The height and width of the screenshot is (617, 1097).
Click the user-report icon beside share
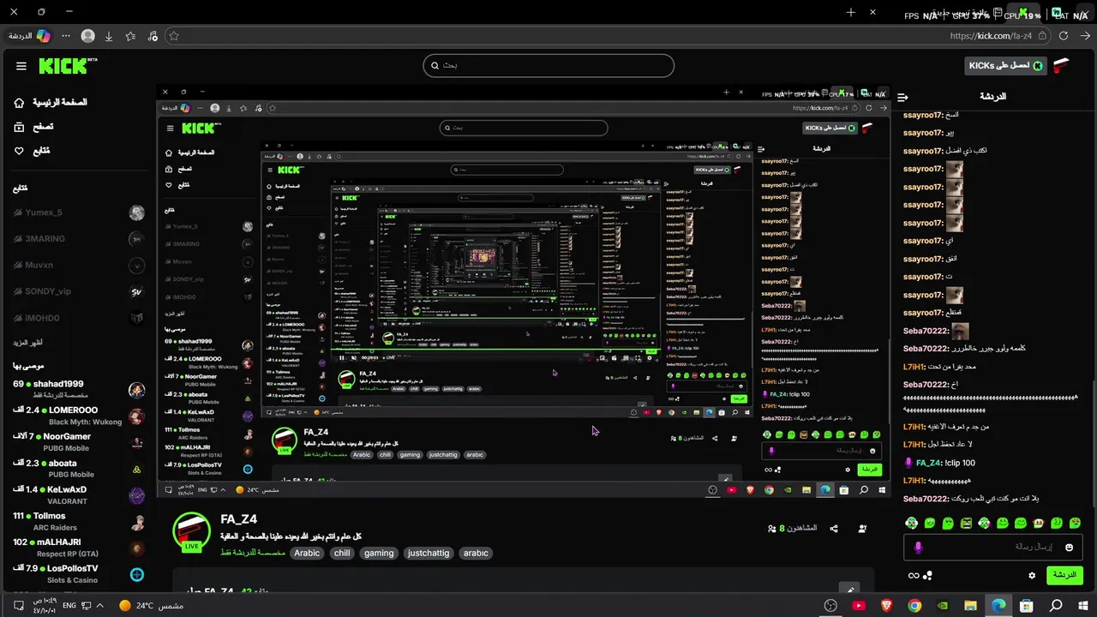862,529
